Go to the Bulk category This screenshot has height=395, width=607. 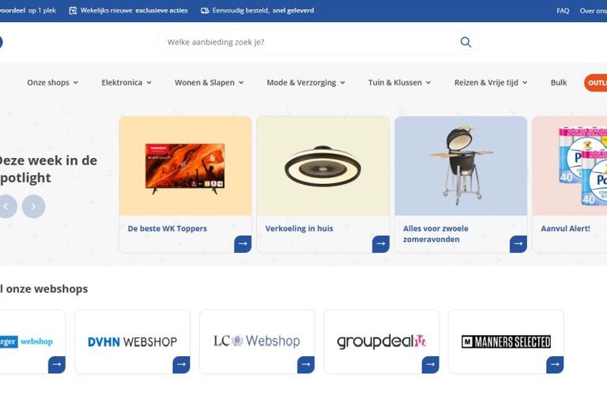[559, 82]
